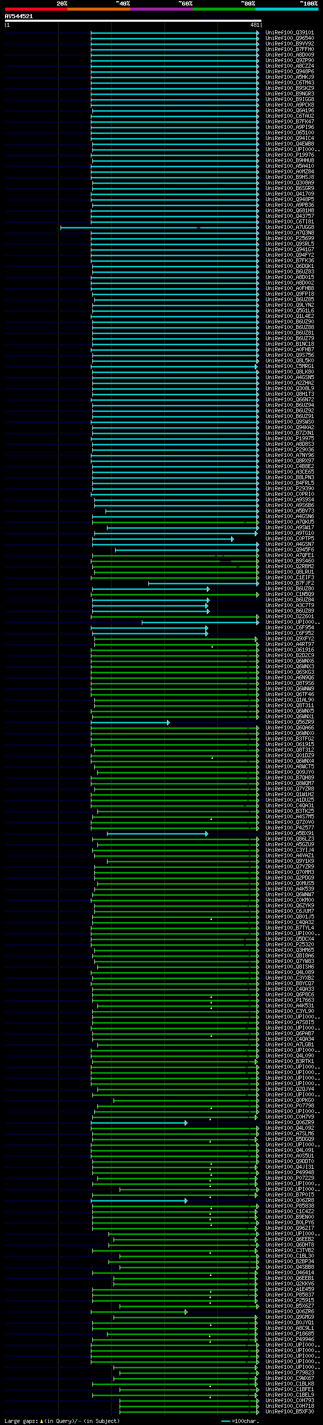
Task: Click the long cyan alignment bar of A7UGG8
Action: (x=159, y=227)
